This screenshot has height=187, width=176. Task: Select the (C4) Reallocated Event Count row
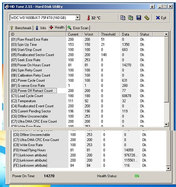pos(87,106)
